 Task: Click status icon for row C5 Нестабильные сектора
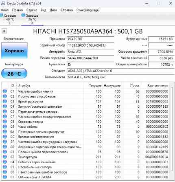pyautogui.click(x=5, y=167)
